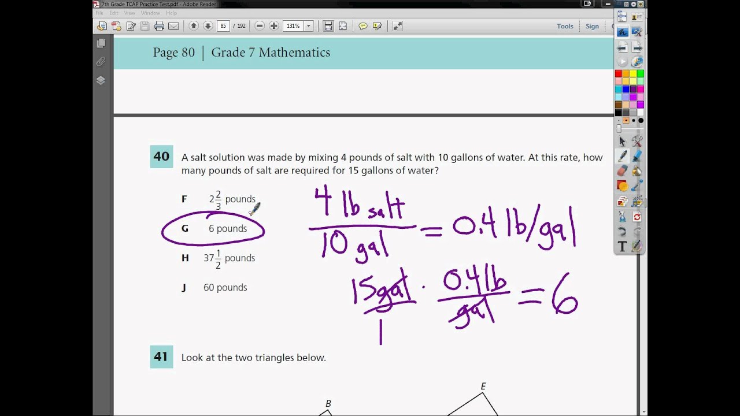Click the page number field showing 85
740x416 pixels.
tap(223, 26)
